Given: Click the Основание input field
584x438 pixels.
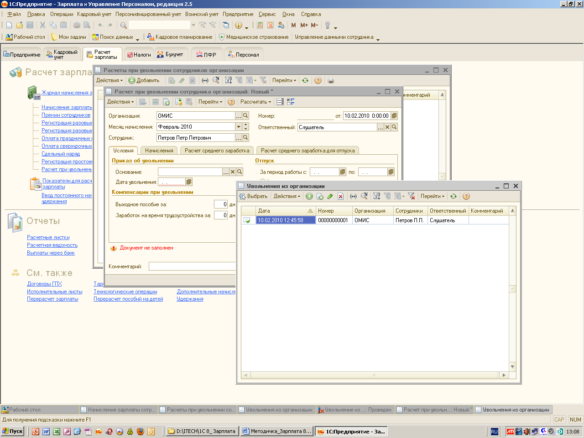Looking at the screenshot, I should (190, 172).
